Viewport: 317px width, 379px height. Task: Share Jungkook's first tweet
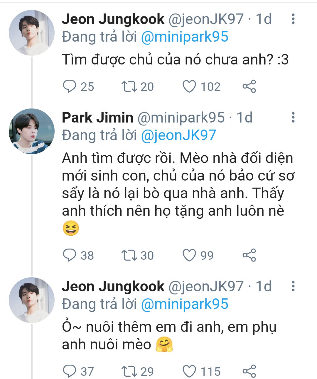pos(249,86)
